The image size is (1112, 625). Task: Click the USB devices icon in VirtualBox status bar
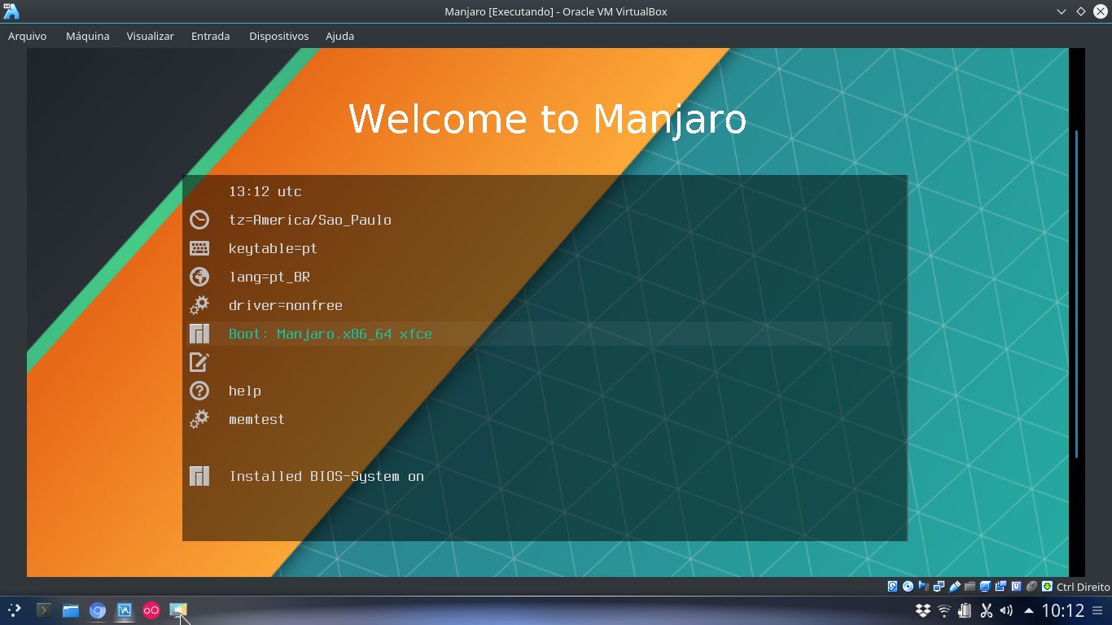[x=954, y=586]
